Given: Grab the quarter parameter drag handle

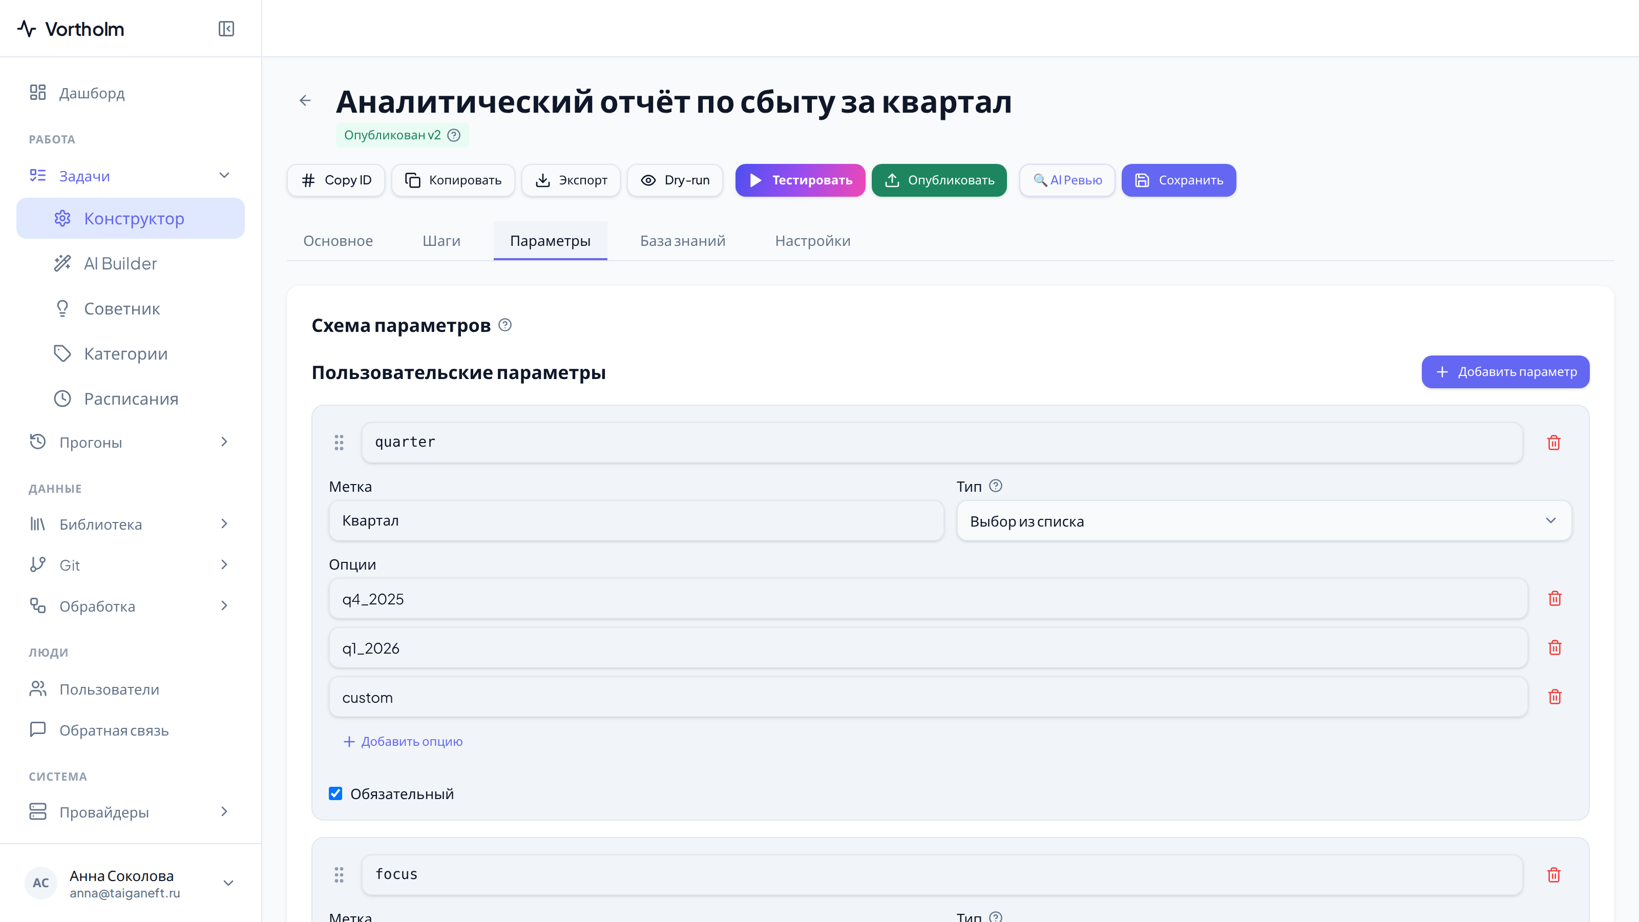Looking at the screenshot, I should pyautogui.click(x=339, y=442).
